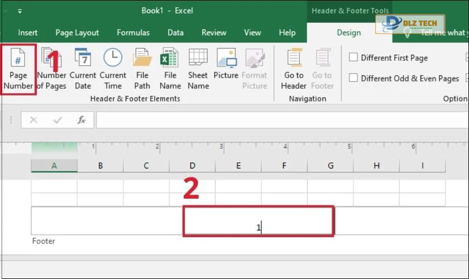The width and height of the screenshot is (469, 279).
Task: Select column E header
Action: tap(238, 166)
